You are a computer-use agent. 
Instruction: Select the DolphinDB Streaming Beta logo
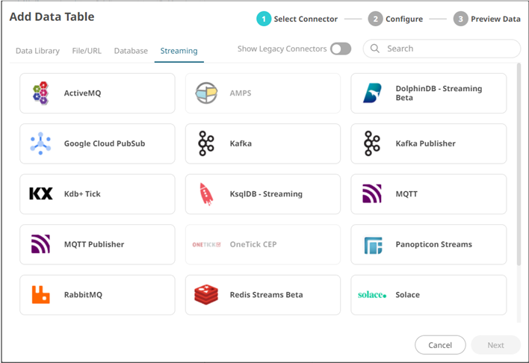click(x=372, y=93)
